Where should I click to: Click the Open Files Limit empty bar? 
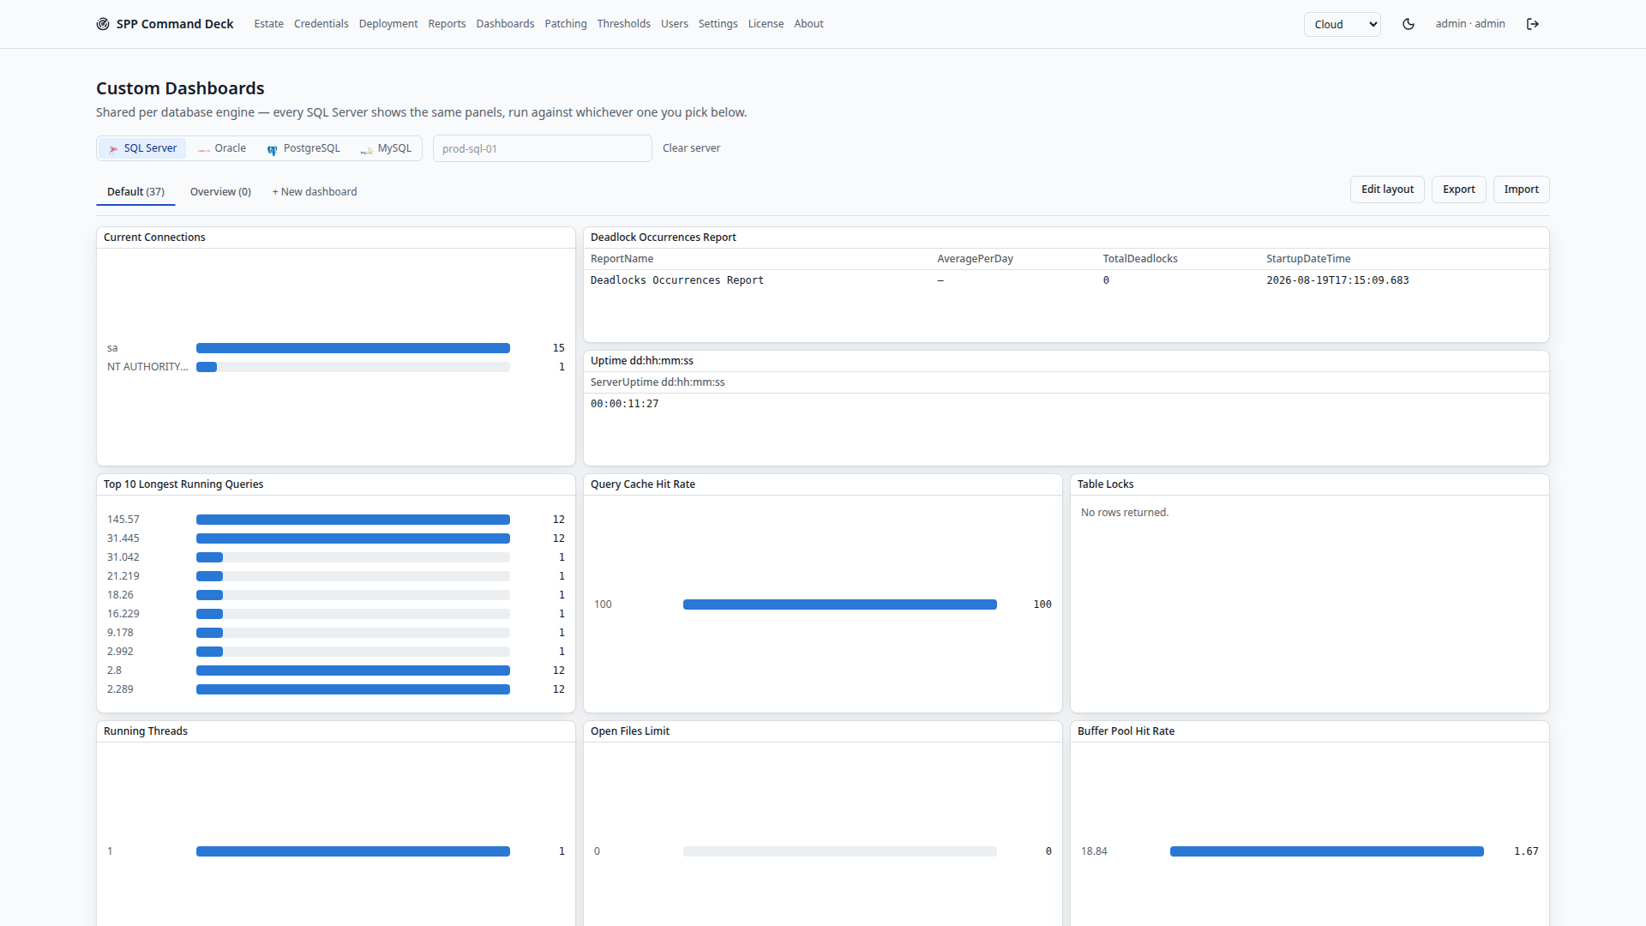coord(840,851)
